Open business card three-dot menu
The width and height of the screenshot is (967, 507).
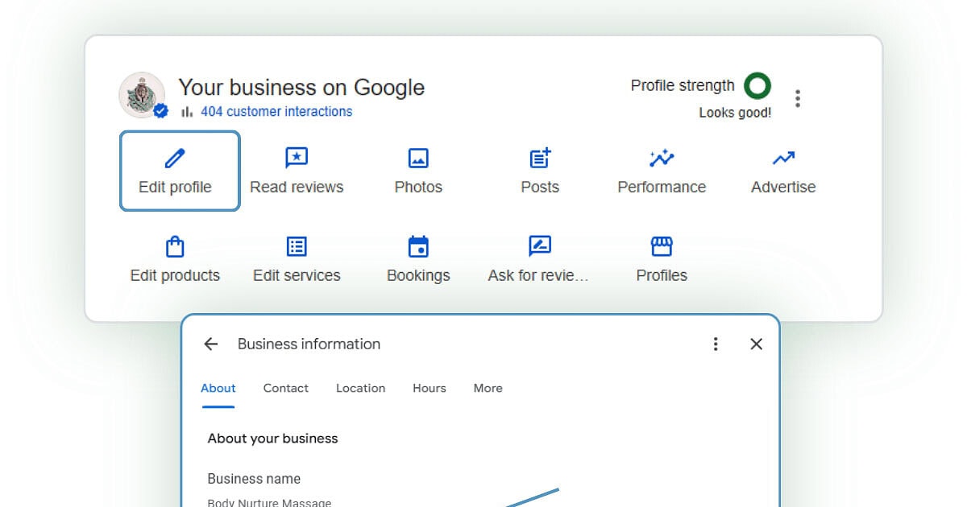798,98
